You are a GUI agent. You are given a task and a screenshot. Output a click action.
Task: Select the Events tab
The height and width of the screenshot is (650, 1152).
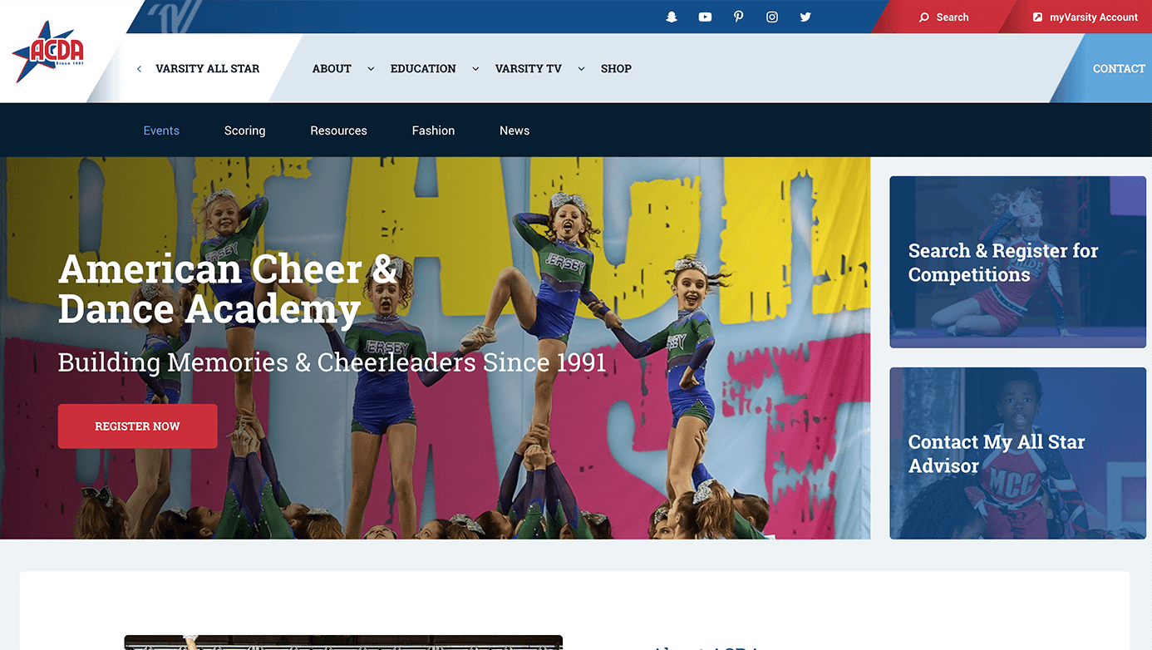[x=161, y=130]
